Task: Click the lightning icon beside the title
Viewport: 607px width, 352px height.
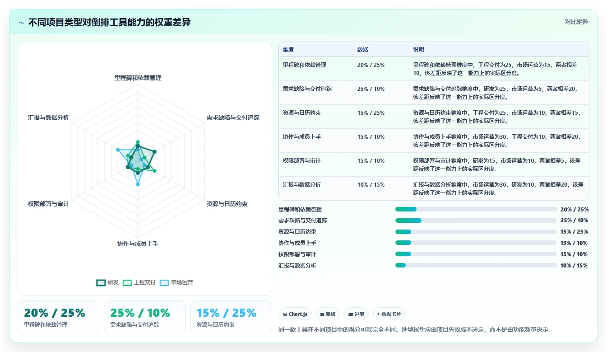Action: (21, 22)
